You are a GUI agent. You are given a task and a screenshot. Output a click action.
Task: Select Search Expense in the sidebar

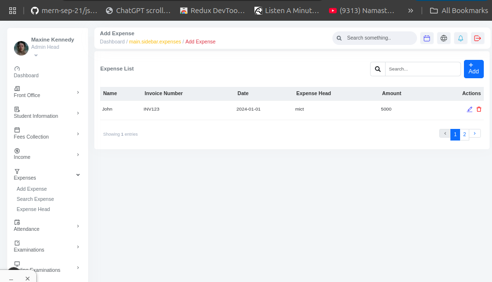(35, 199)
